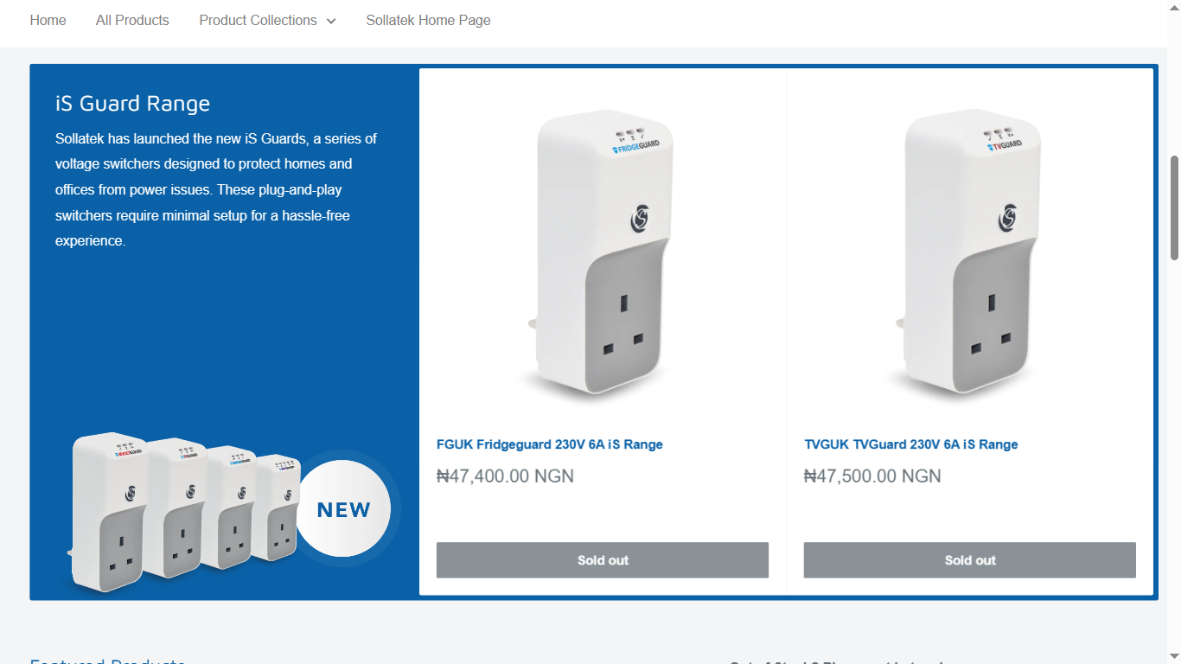Visit the Sollatek Home Page link
This screenshot has height=664, width=1181.
click(428, 20)
